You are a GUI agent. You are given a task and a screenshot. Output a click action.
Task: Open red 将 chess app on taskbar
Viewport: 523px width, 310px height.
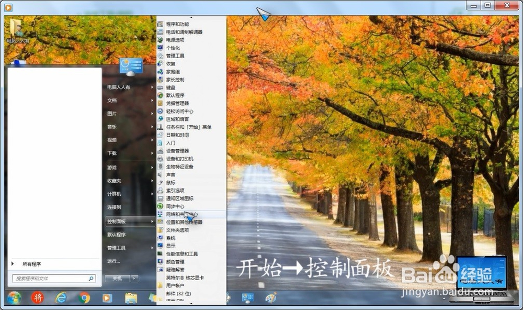point(37,297)
